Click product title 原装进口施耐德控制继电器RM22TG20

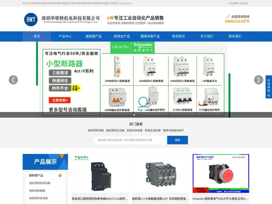(x=100, y=199)
